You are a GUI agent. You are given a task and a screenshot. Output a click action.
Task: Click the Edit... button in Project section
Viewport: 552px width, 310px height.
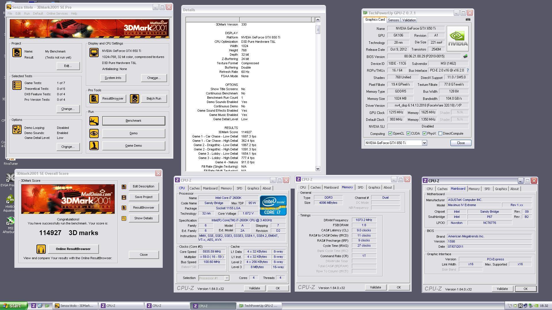click(68, 66)
